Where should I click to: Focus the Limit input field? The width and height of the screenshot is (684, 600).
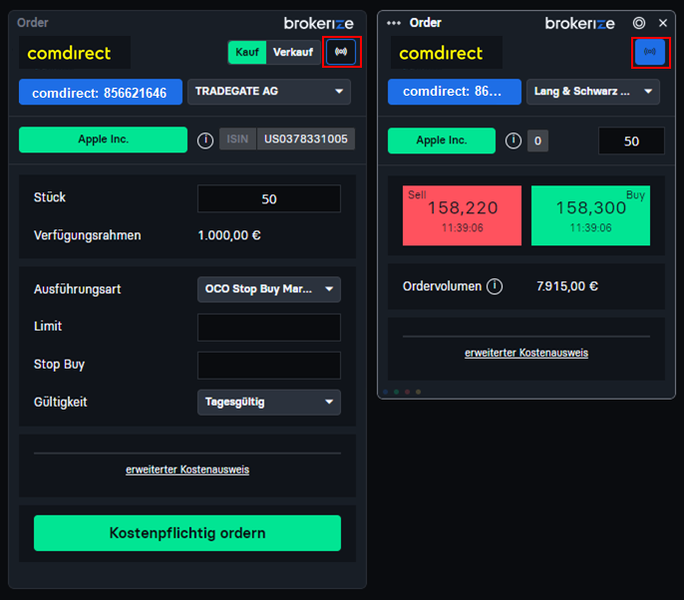pos(269,327)
